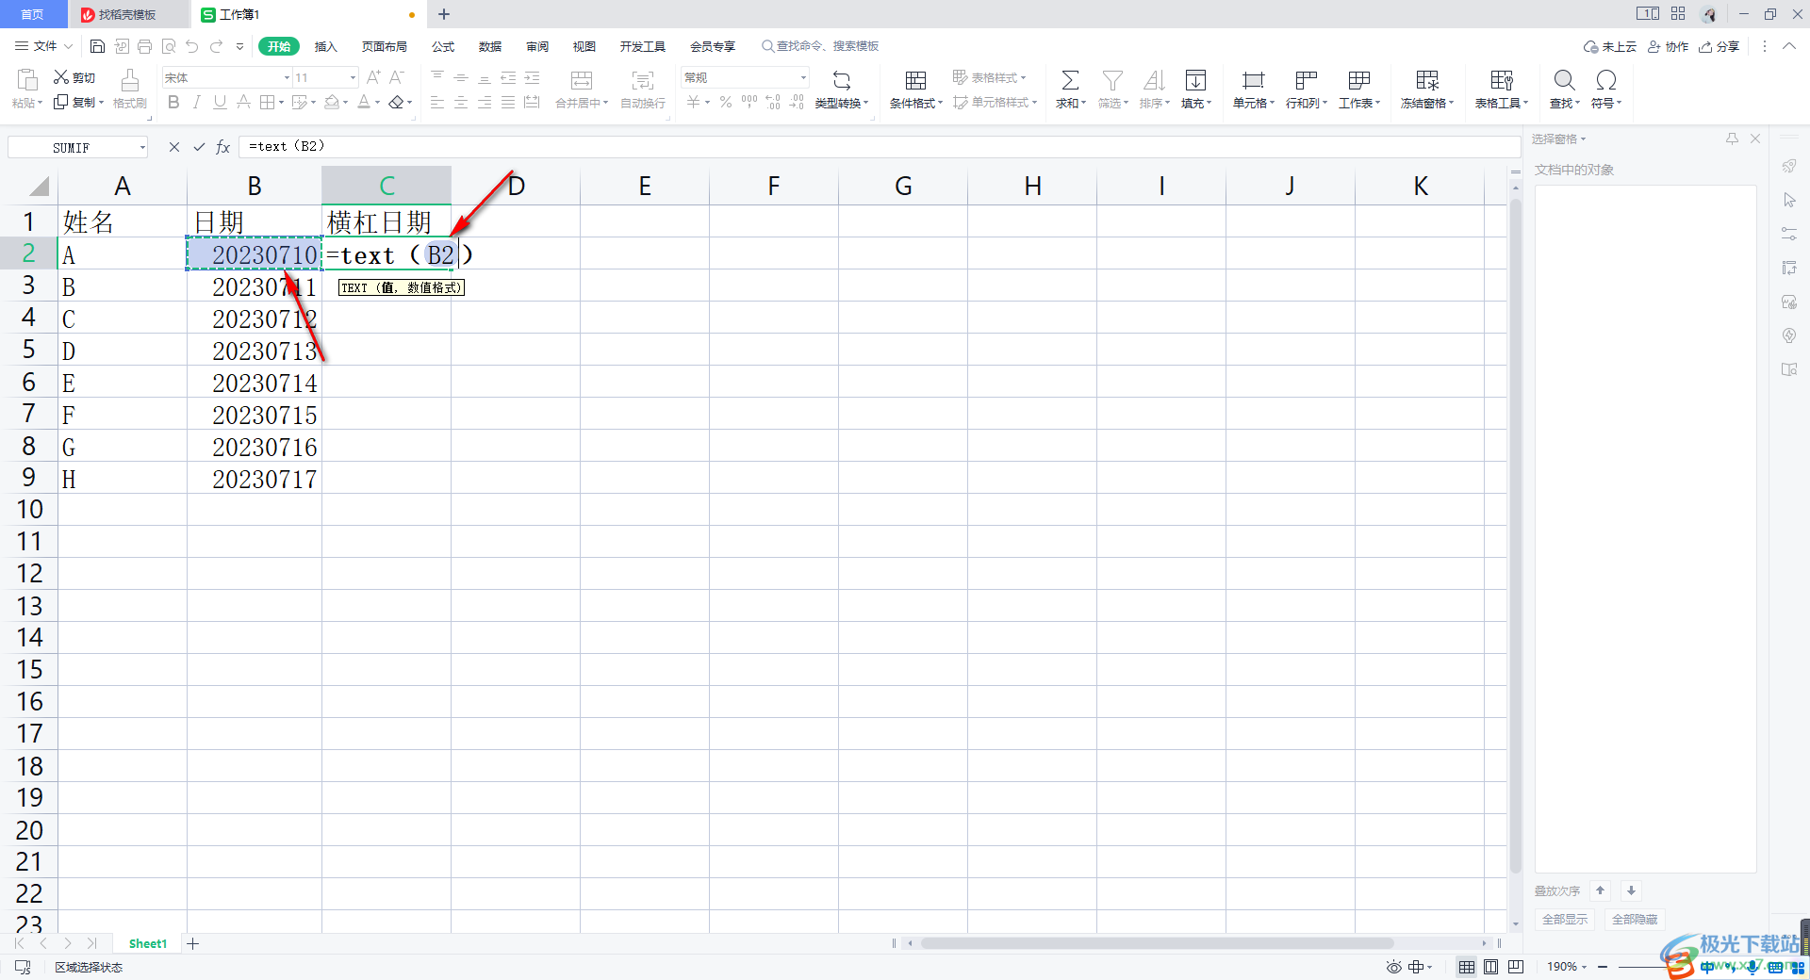The height and width of the screenshot is (980, 1810).
Task: Click the Fill (填充) icon
Action: tap(1195, 80)
